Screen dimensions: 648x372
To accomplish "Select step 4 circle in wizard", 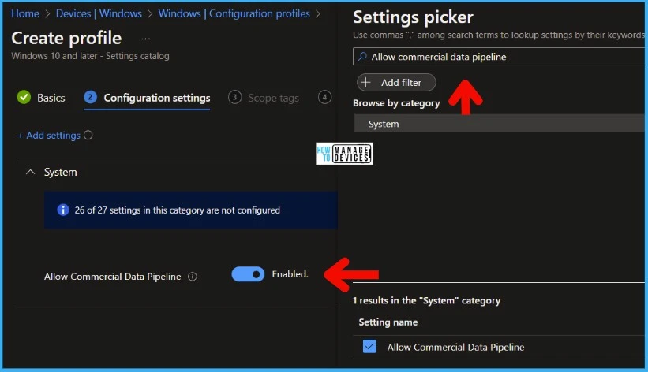I will coord(325,97).
